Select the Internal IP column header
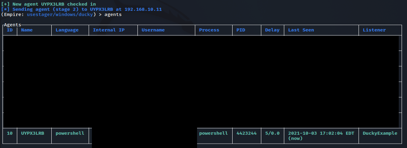 click(x=109, y=30)
